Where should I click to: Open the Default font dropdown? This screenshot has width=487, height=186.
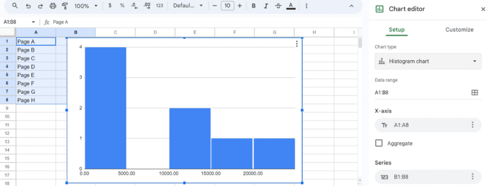pyautogui.click(x=187, y=6)
